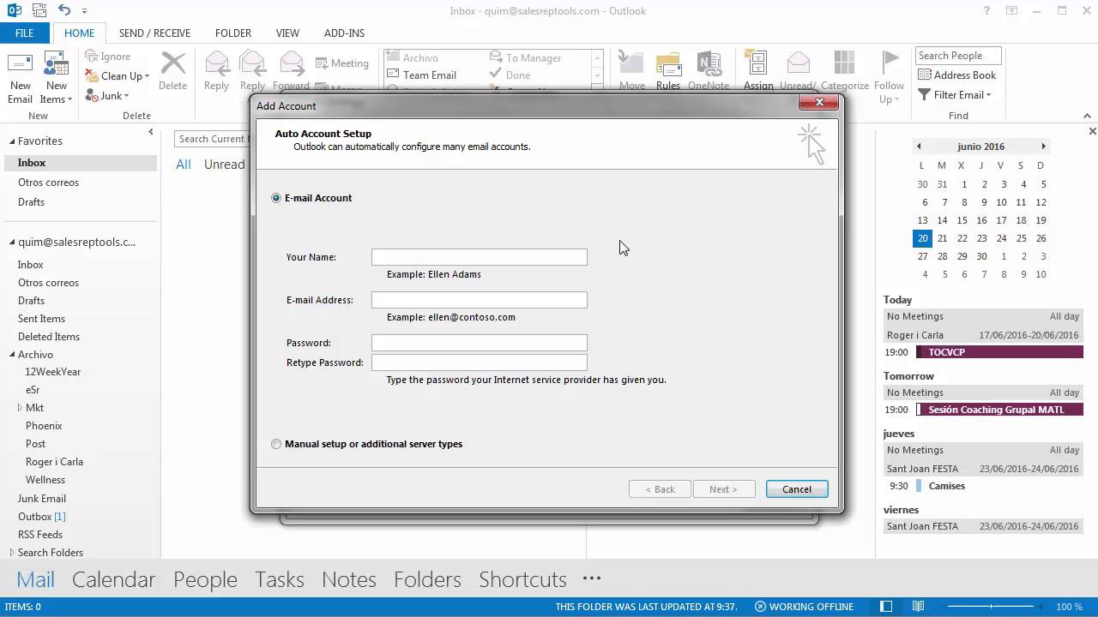
Task: Click the Retype Password field
Action: coord(480,362)
